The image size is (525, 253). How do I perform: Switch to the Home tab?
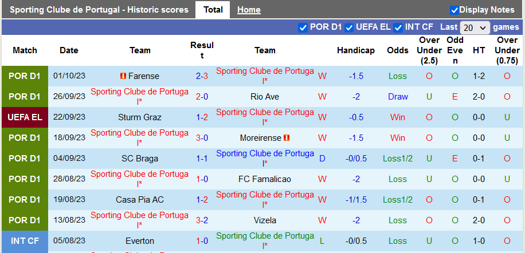click(x=249, y=10)
